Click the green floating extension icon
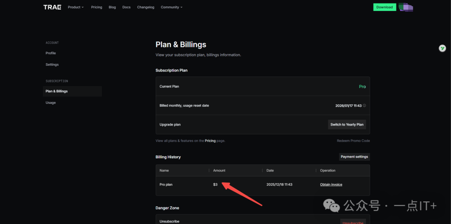Viewport: 451px width, 224px height. click(x=442, y=48)
